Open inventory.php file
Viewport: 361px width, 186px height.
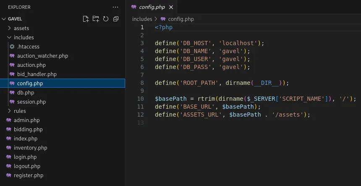click(x=30, y=148)
